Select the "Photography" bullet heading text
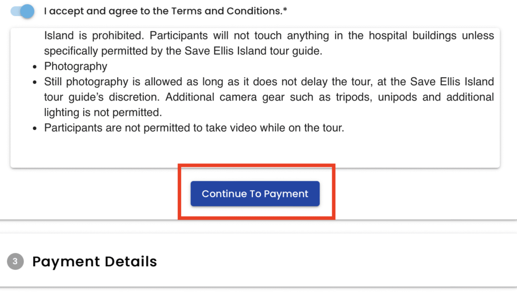517x295 pixels. tap(76, 67)
